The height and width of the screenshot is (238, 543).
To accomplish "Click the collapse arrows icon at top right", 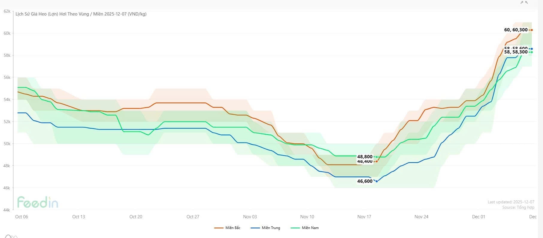I will (x=524, y=2).
